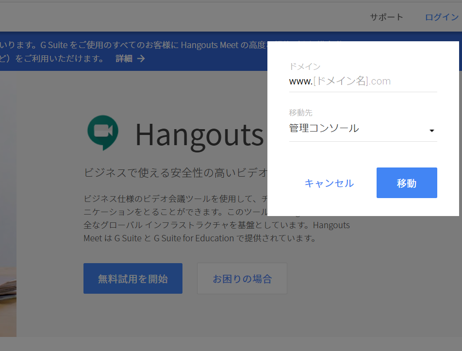The height and width of the screenshot is (351, 462).
Task: Open the 移動先 dropdown arrow
Action: pyautogui.click(x=431, y=131)
